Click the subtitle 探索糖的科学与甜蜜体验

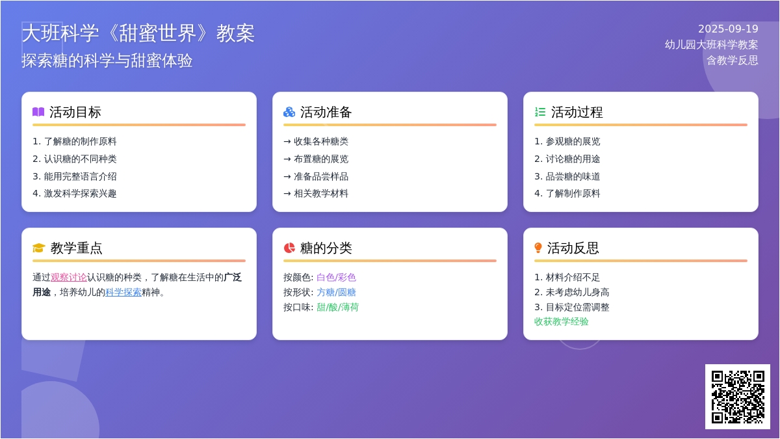[x=107, y=60]
